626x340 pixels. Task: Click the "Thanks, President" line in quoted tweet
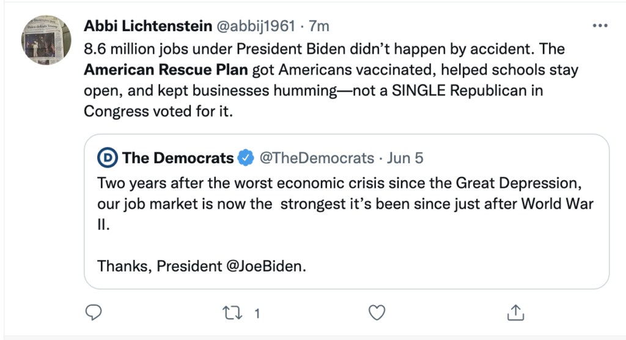142,267
